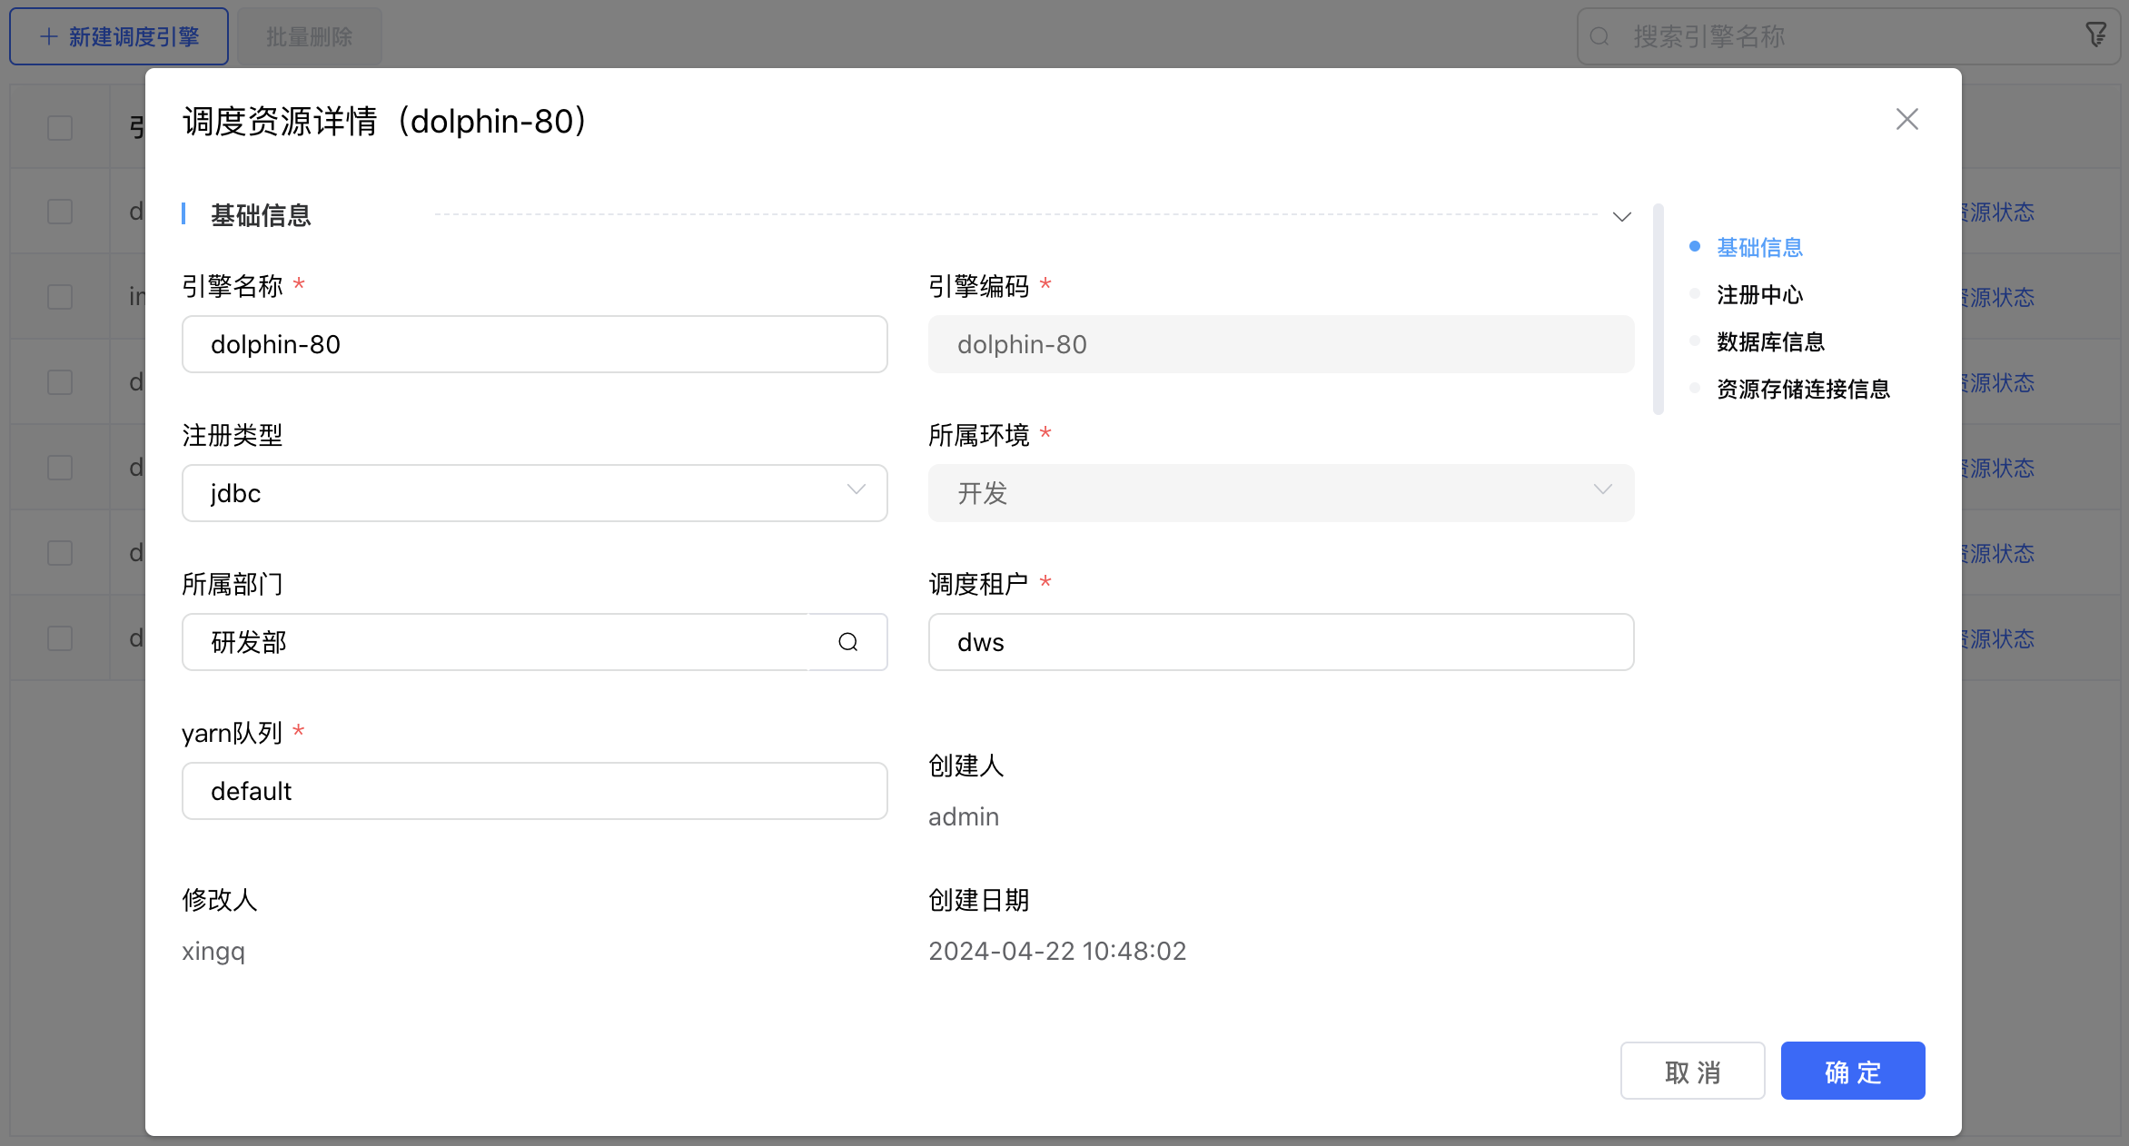The height and width of the screenshot is (1146, 2129).
Task: Jump to 注册中心 anchor section
Action: pos(1758,294)
